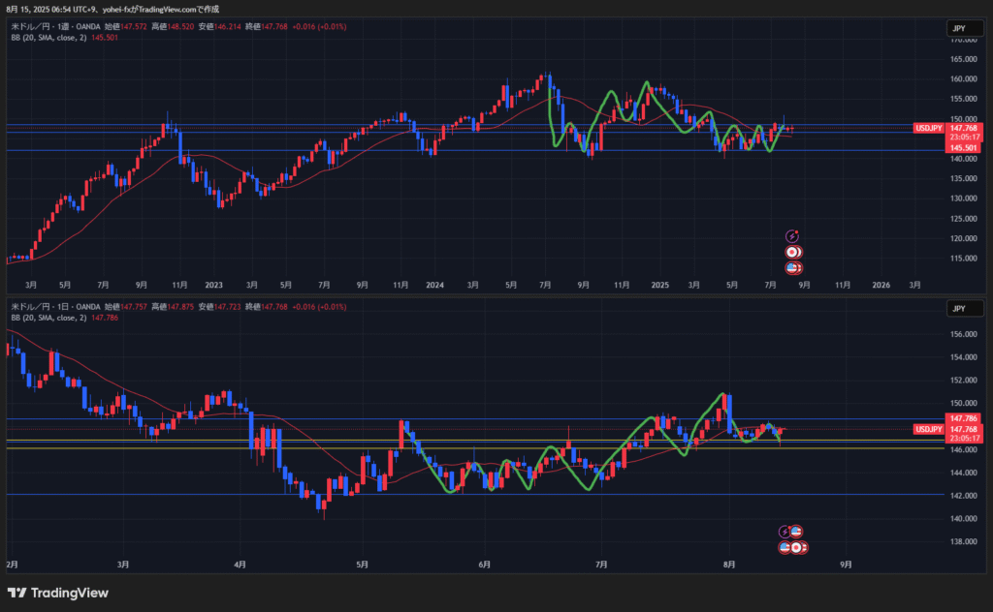Click the purple lightning event icon on weekly chart

click(792, 235)
